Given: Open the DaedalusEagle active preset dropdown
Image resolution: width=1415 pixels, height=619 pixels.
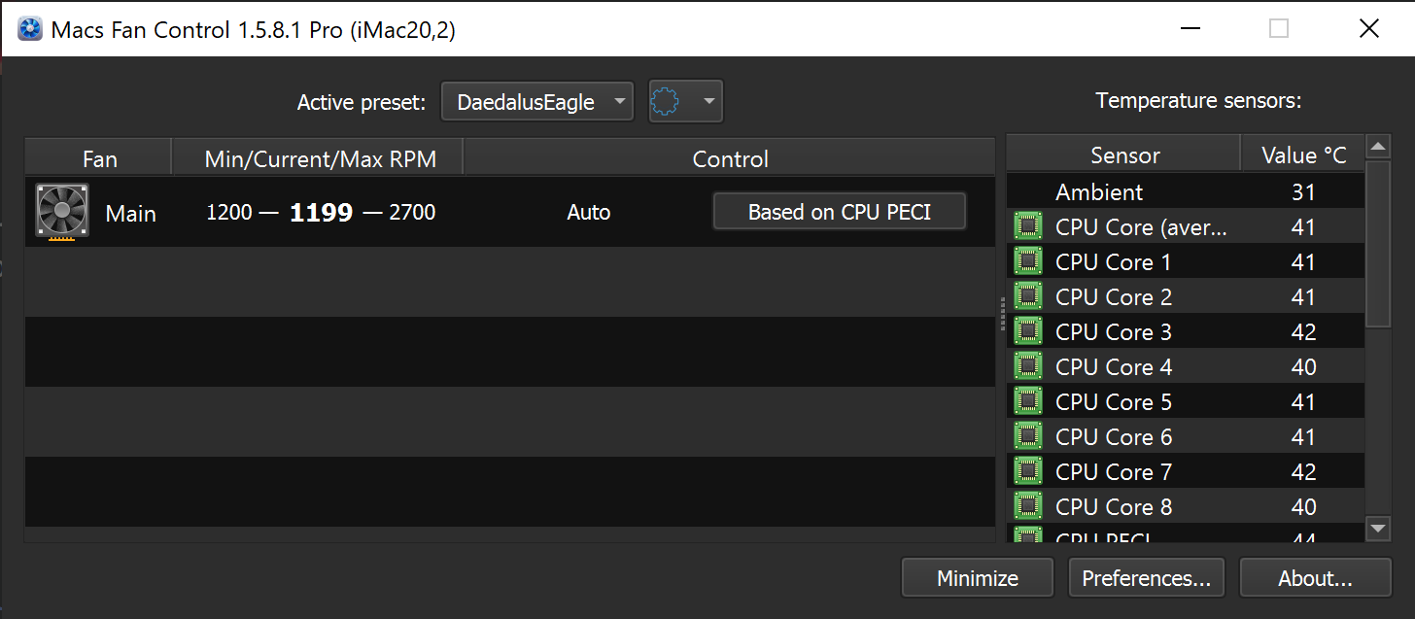Looking at the screenshot, I should [536, 100].
